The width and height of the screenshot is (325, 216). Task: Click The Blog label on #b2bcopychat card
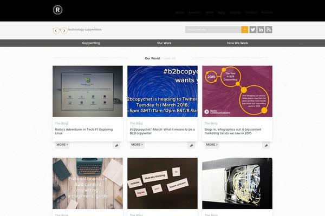[x=136, y=124]
